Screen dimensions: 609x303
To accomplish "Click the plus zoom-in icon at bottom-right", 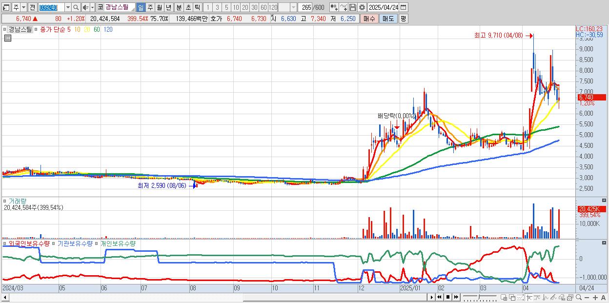I will [595, 297].
